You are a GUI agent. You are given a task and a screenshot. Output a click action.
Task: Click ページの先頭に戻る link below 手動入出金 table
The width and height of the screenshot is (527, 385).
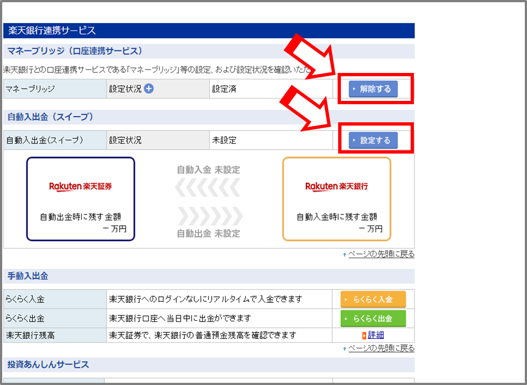click(x=382, y=348)
